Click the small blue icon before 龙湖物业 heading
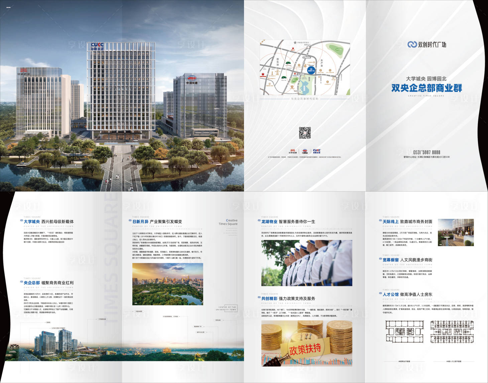The image size is (488, 383). click(x=259, y=220)
